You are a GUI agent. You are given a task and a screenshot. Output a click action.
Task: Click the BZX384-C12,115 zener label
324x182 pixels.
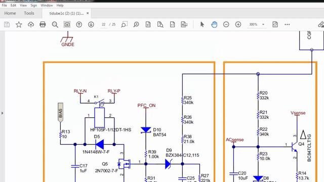[x=182, y=155]
